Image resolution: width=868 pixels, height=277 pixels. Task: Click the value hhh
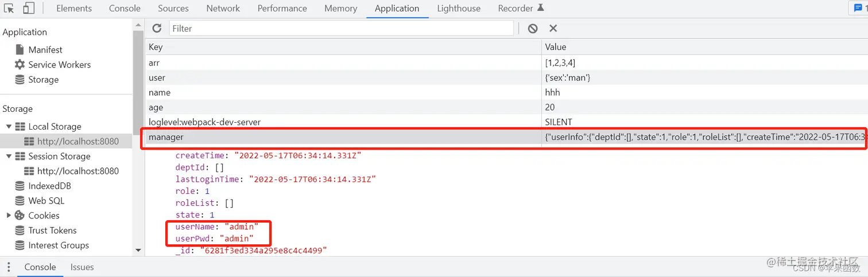click(x=552, y=92)
